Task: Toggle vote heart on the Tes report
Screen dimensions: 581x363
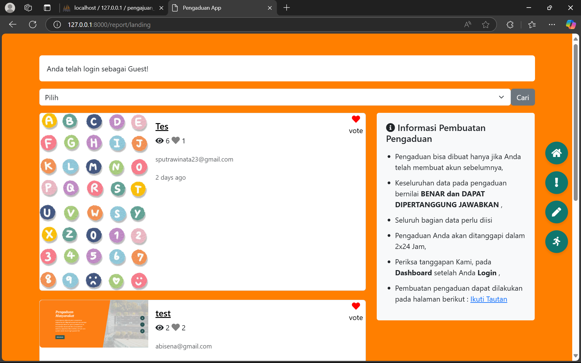Action: (x=356, y=119)
